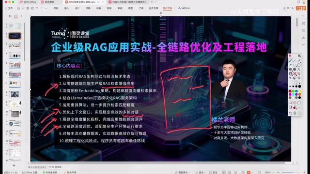Switch to the WPS Office home tab
Viewport: 310px width, 174px height.
28,2
